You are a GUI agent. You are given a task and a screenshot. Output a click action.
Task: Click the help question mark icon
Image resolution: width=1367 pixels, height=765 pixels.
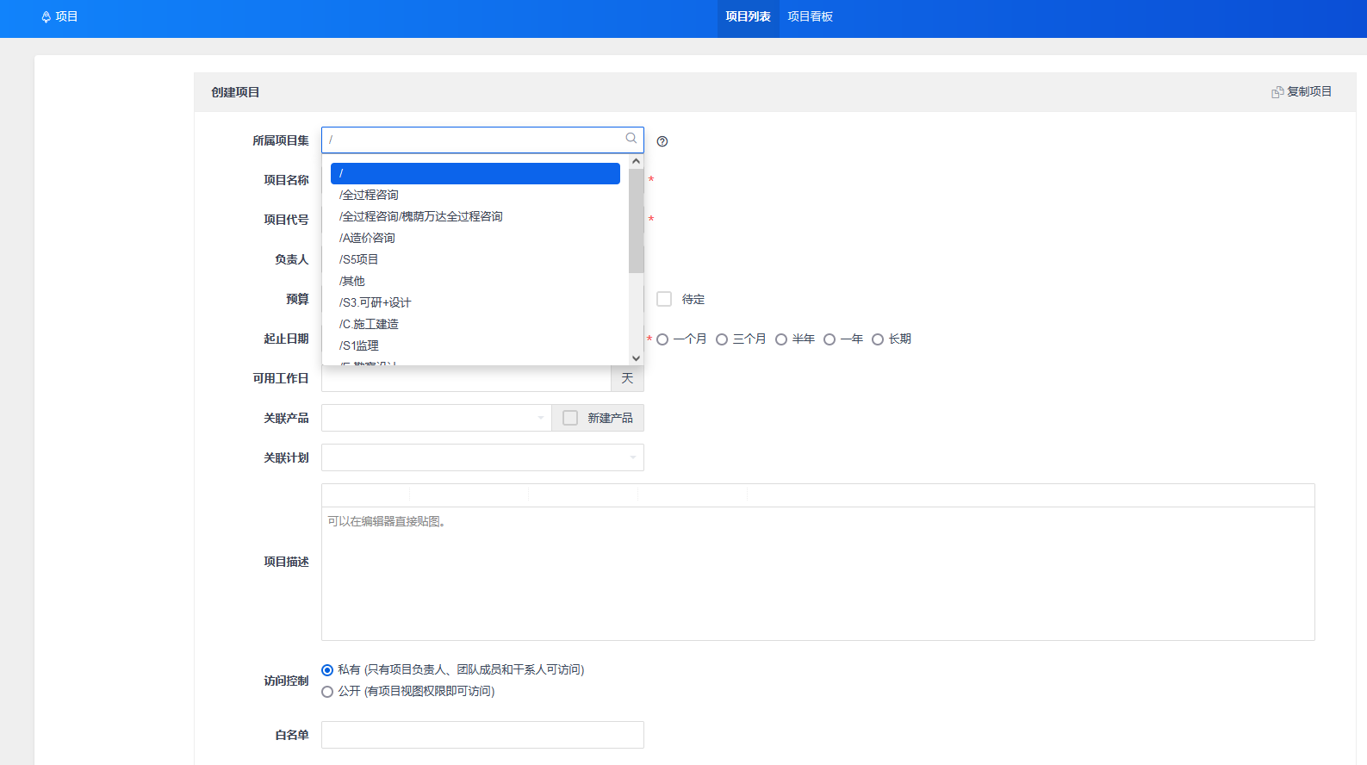pos(662,141)
